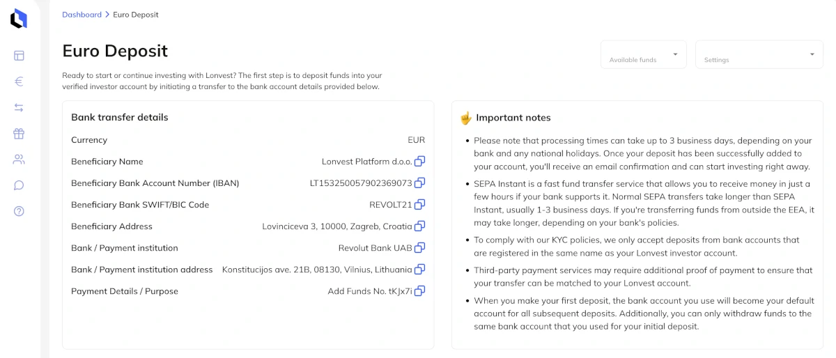Open the gift rewards sidebar icon
The width and height of the screenshot is (836, 358).
(x=19, y=133)
